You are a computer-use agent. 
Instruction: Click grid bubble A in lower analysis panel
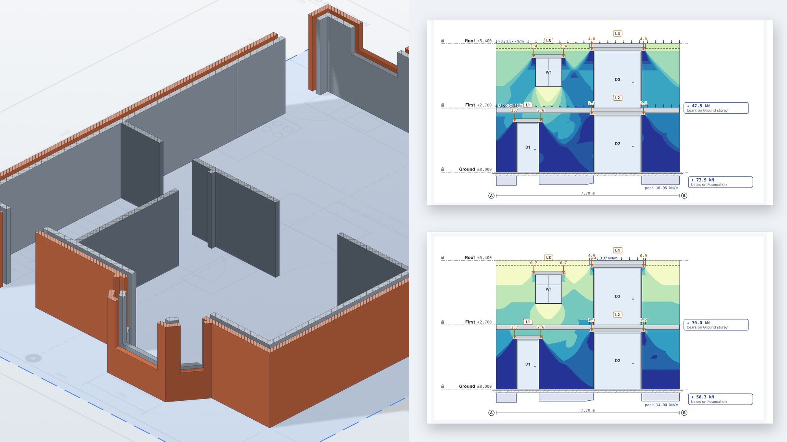(x=491, y=413)
